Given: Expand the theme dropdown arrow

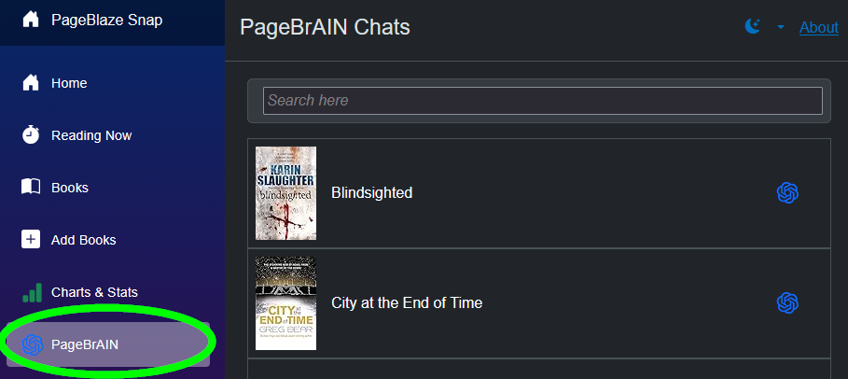Looking at the screenshot, I should click(x=781, y=28).
